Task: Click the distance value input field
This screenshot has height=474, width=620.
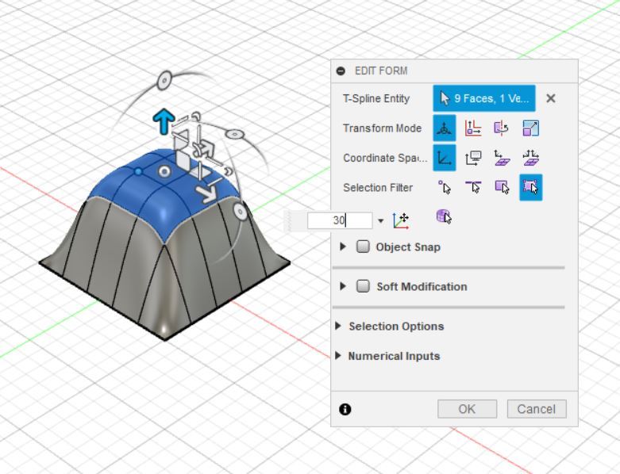Action: 340,220
